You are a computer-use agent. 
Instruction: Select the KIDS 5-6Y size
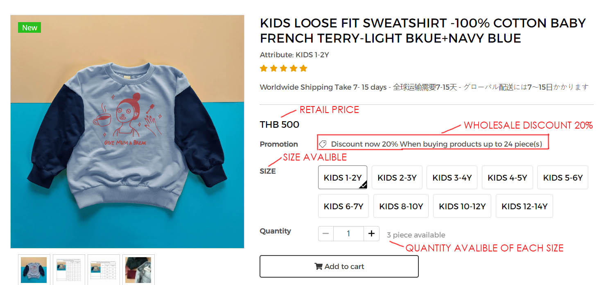tap(563, 177)
